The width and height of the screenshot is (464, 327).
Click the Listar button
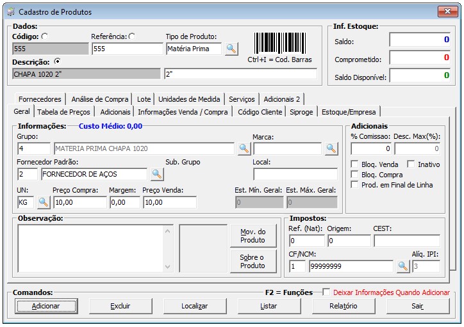(x=269, y=306)
